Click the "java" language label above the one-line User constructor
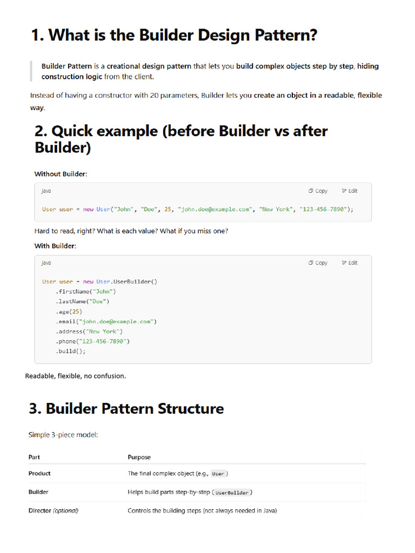The height and width of the screenshot is (553, 415). point(46,191)
